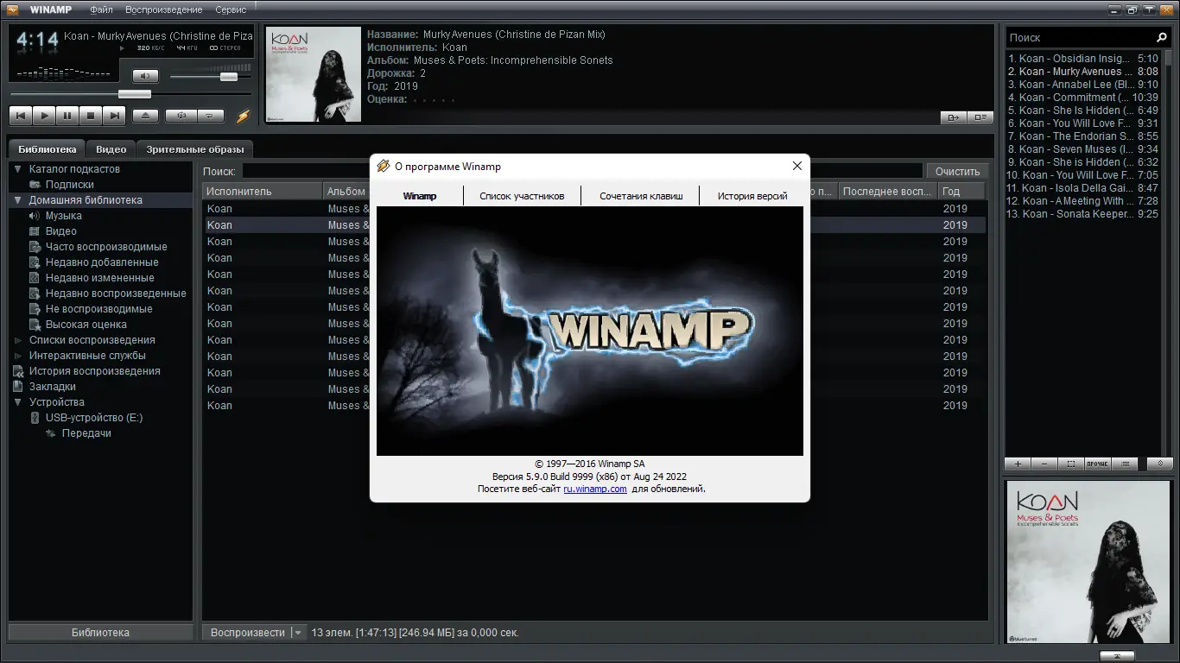Screen dimensions: 1180x663
Task: Collapse the Домашняя библиотека tree node
Action: pyautogui.click(x=17, y=200)
